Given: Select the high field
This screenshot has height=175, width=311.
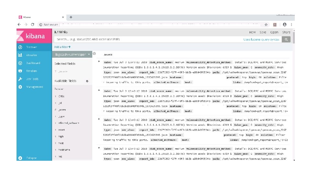Looking at the screenshot, I should pos(61,136).
